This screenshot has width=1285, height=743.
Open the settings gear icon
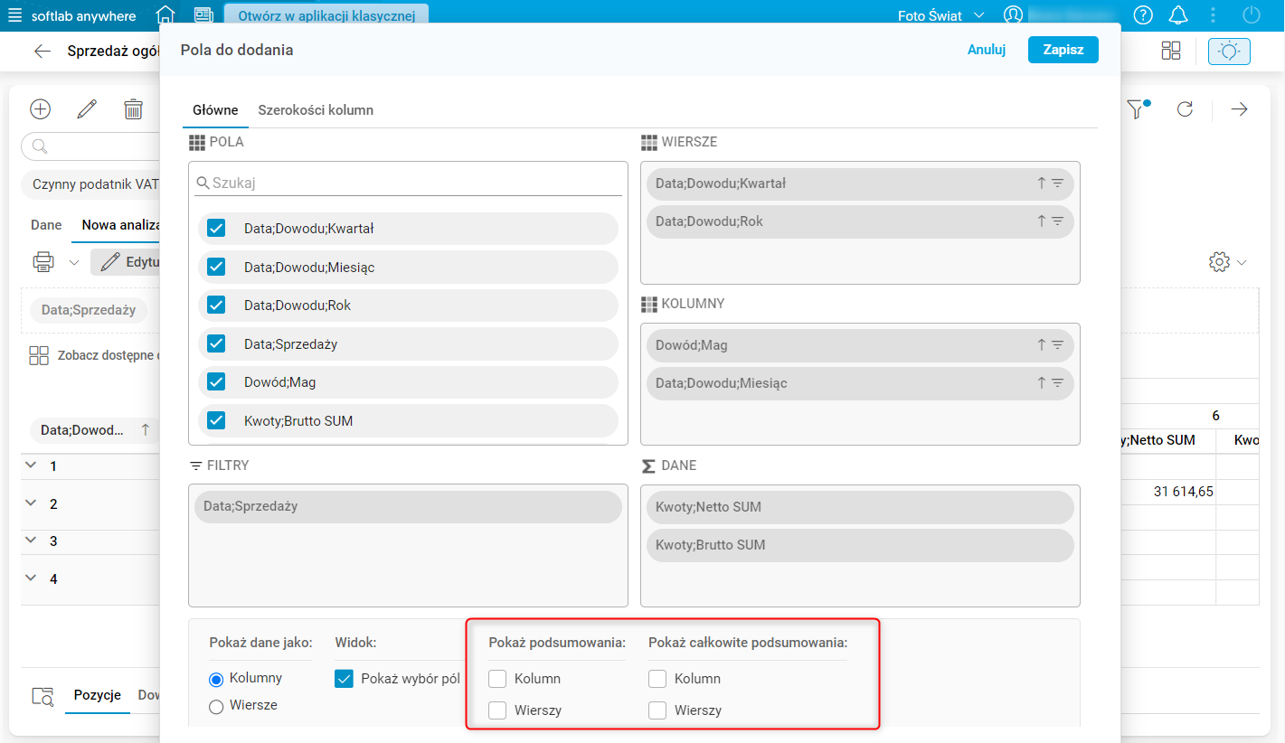[1219, 262]
